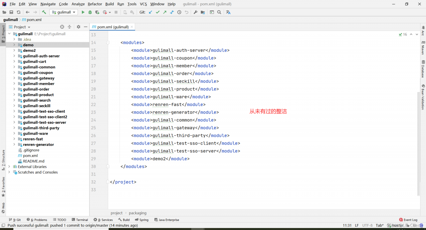426x230 pixels.
Task: Fold the modules block at line 14
Action: 108,43
